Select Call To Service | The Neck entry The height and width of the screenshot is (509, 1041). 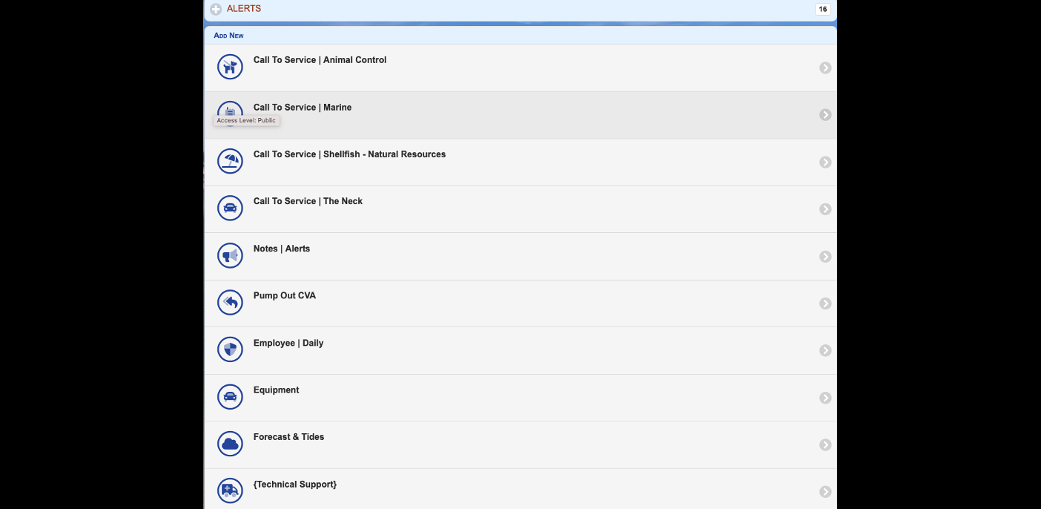point(308,201)
